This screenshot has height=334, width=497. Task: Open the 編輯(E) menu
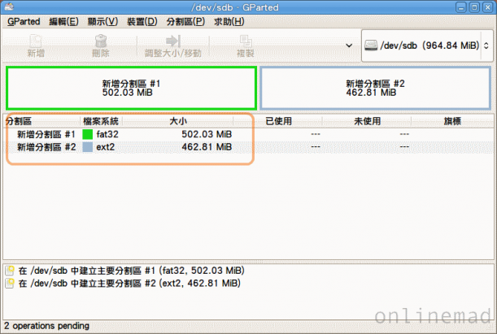63,21
